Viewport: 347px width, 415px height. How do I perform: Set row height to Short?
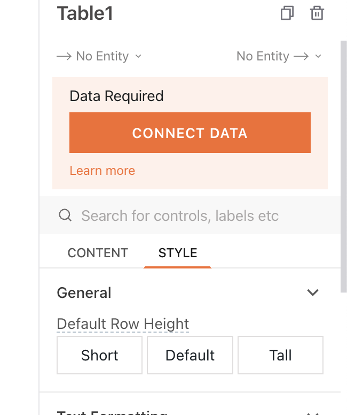[x=100, y=355]
